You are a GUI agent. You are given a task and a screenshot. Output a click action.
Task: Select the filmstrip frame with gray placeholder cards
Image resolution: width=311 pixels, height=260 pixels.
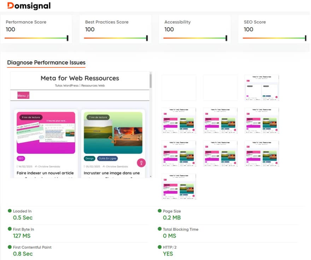tap(262, 88)
